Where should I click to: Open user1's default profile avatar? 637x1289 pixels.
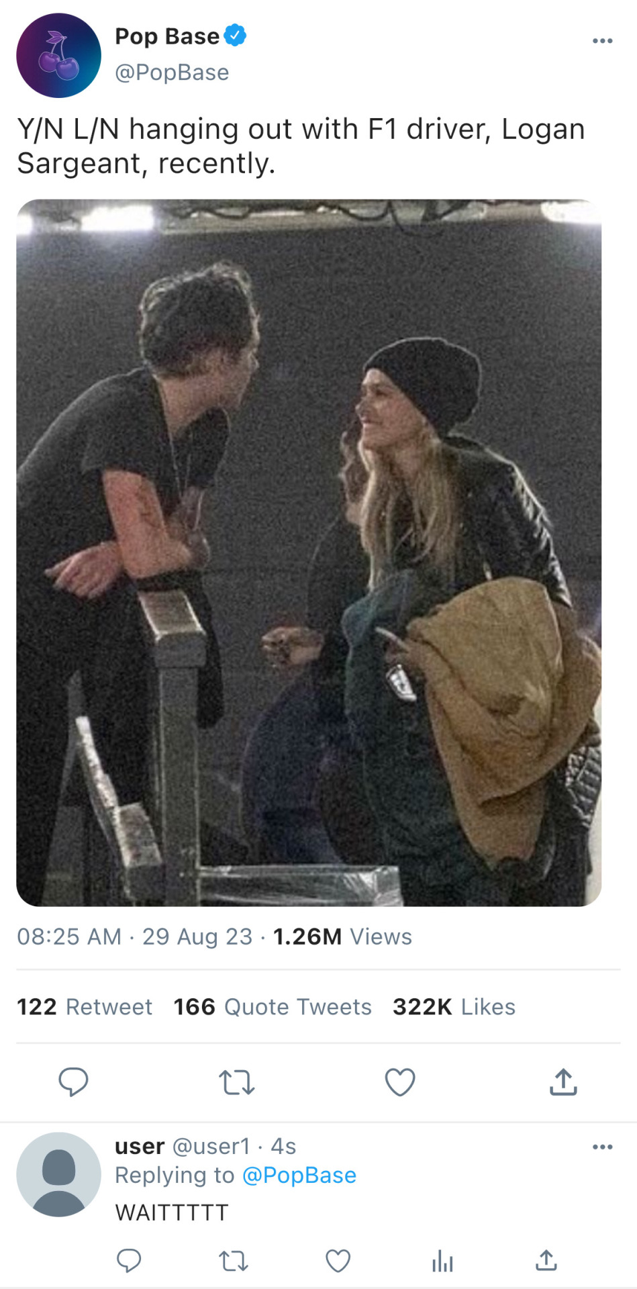58,1174
